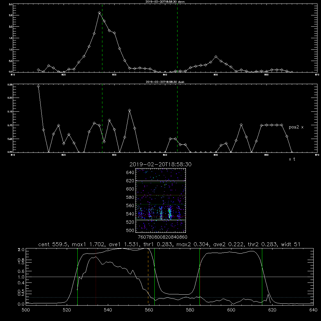Viewport: 321px width, 321px height.
Task: Click the bottom plot x-axis label '600'
Action: 231,310
